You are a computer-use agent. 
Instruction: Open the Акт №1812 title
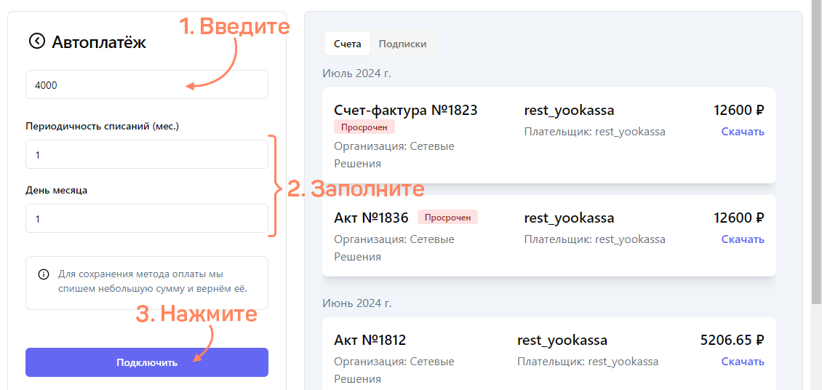tap(370, 341)
